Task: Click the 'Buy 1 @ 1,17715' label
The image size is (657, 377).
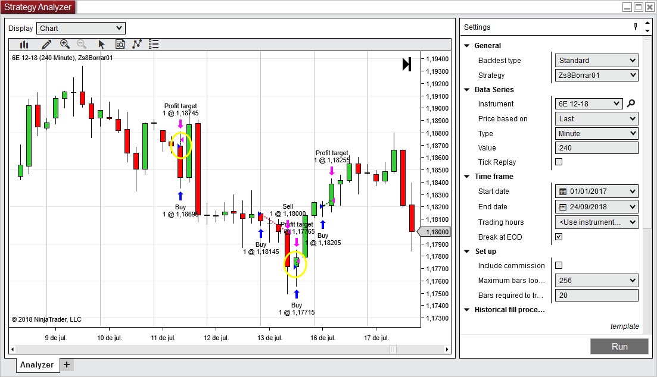Action: (x=297, y=309)
